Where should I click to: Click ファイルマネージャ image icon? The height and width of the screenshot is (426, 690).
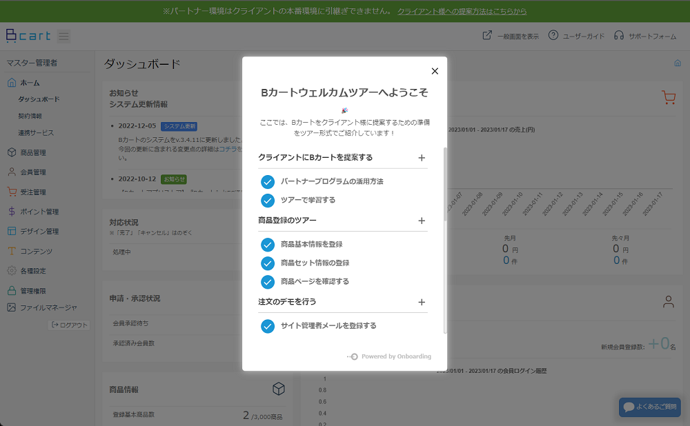(12, 307)
